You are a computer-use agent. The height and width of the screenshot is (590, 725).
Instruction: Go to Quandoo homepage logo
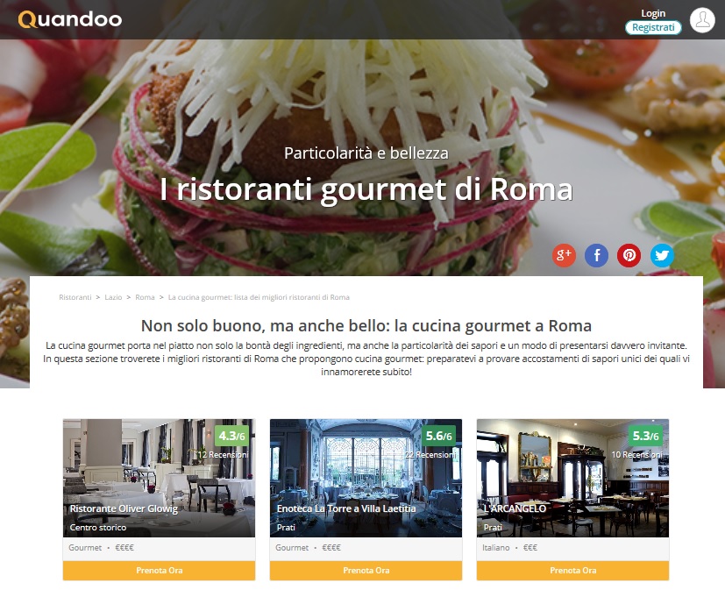point(70,19)
